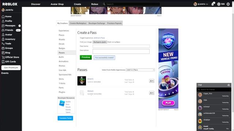Open the DONATE pass link
The width and height of the screenshot is (234, 131).
click(x=90, y=79)
